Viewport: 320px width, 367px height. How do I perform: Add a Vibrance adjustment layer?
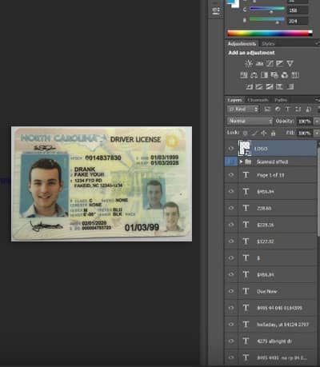[290, 63]
